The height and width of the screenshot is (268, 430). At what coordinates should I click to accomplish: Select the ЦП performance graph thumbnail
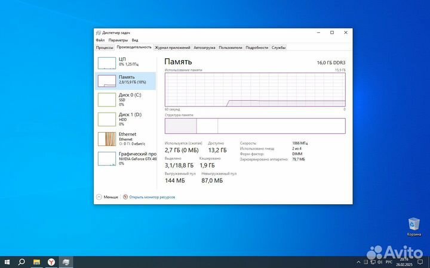pyautogui.click(x=106, y=63)
